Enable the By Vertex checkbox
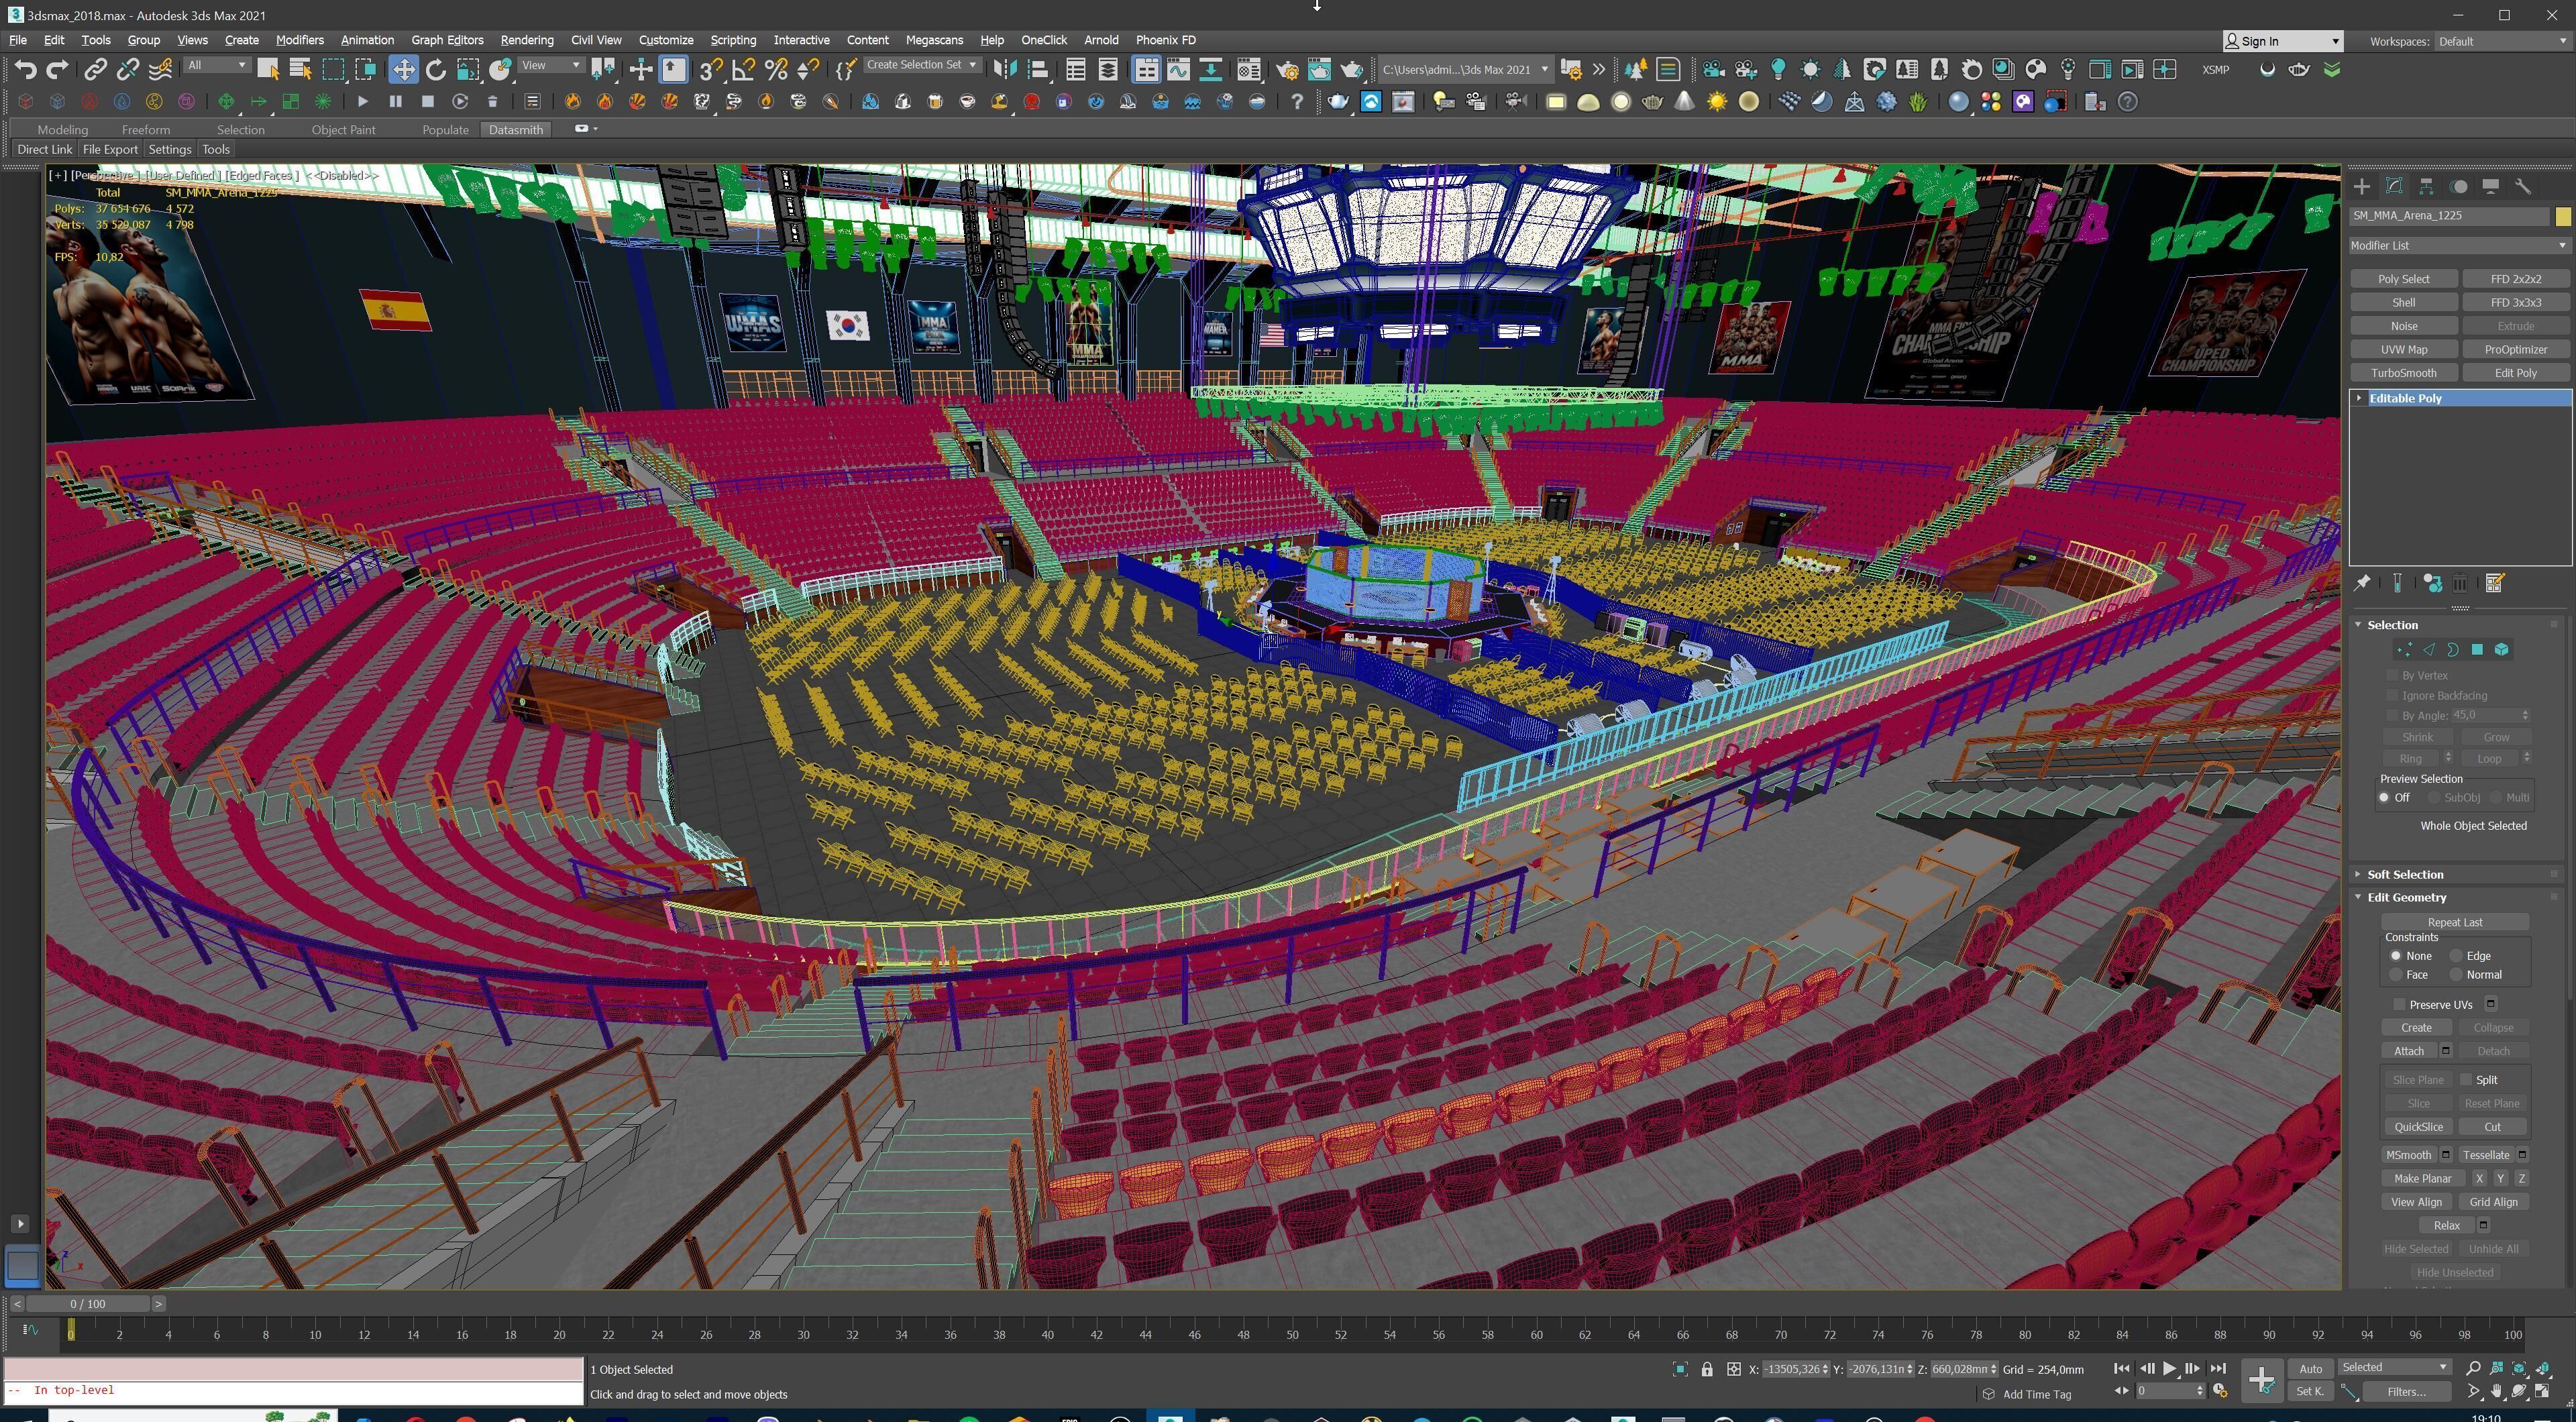This screenshot has width=2576, height=1422. 2392,675
